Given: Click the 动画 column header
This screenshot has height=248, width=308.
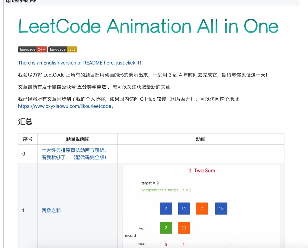Looking at the screenshot, I should (x=201, y=139).
